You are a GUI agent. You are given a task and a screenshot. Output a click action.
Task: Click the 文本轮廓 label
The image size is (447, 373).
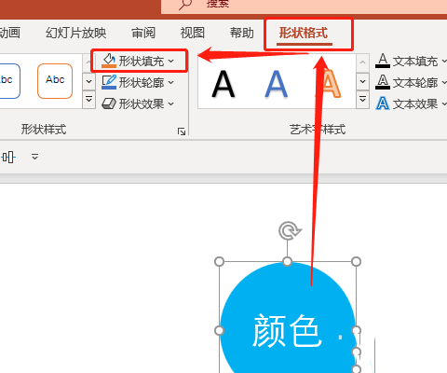(415, 83)
